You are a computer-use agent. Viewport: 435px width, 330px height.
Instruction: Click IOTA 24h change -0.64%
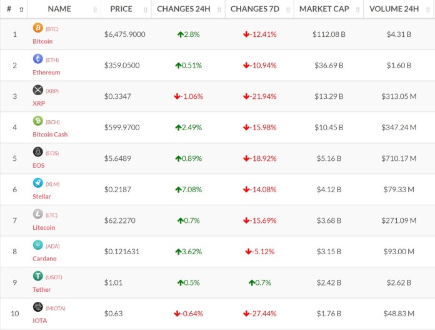189,314
